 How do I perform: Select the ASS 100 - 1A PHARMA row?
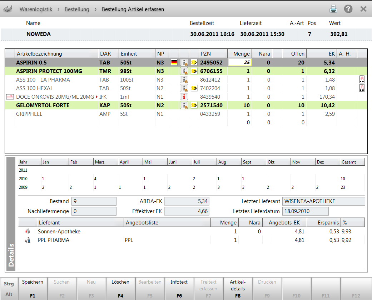(x=186, y=80)
